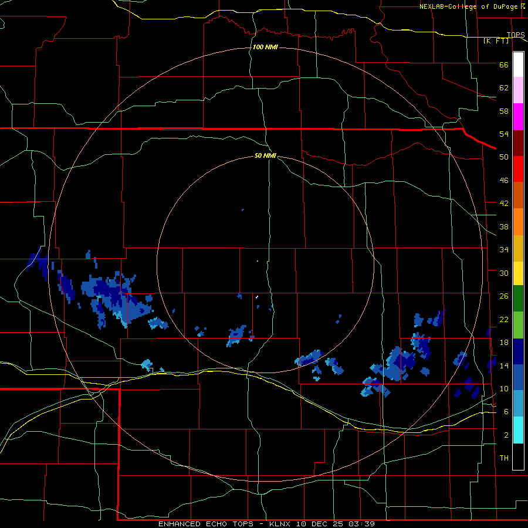Click the magenta legend swatch
Viewport: 528px width, 528px height.
[x=518, y=117]
